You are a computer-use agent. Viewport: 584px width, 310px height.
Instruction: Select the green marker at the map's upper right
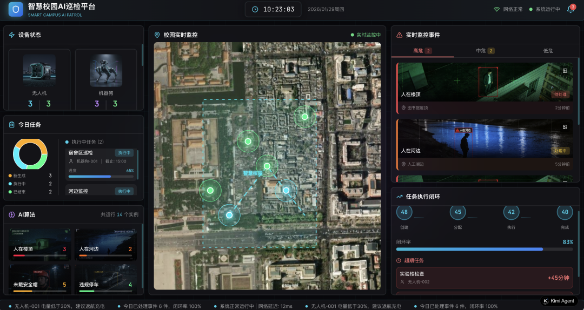pyautogui.click(x=304, y=117)
